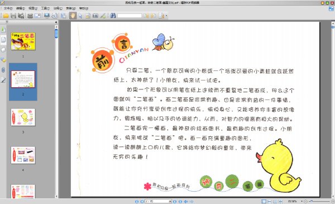Open the zoom percentage dropdown
This screenshot has height=204, width=335.
[x=302, y=201]
